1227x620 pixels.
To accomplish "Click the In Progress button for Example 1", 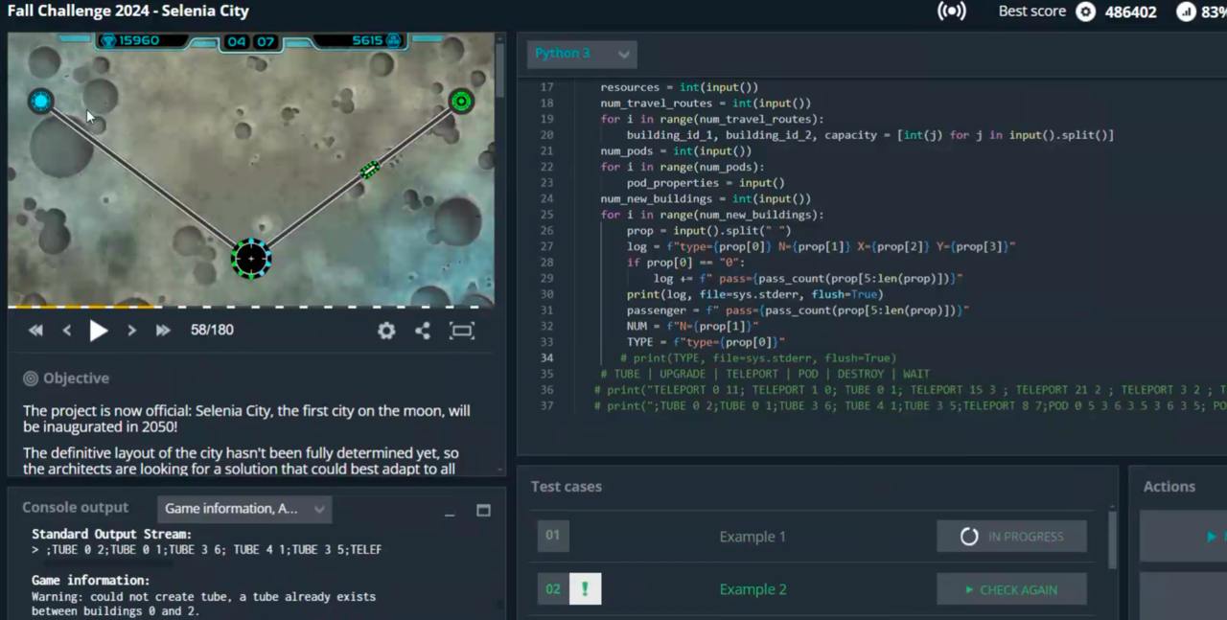I will [x=1011, y=537].
